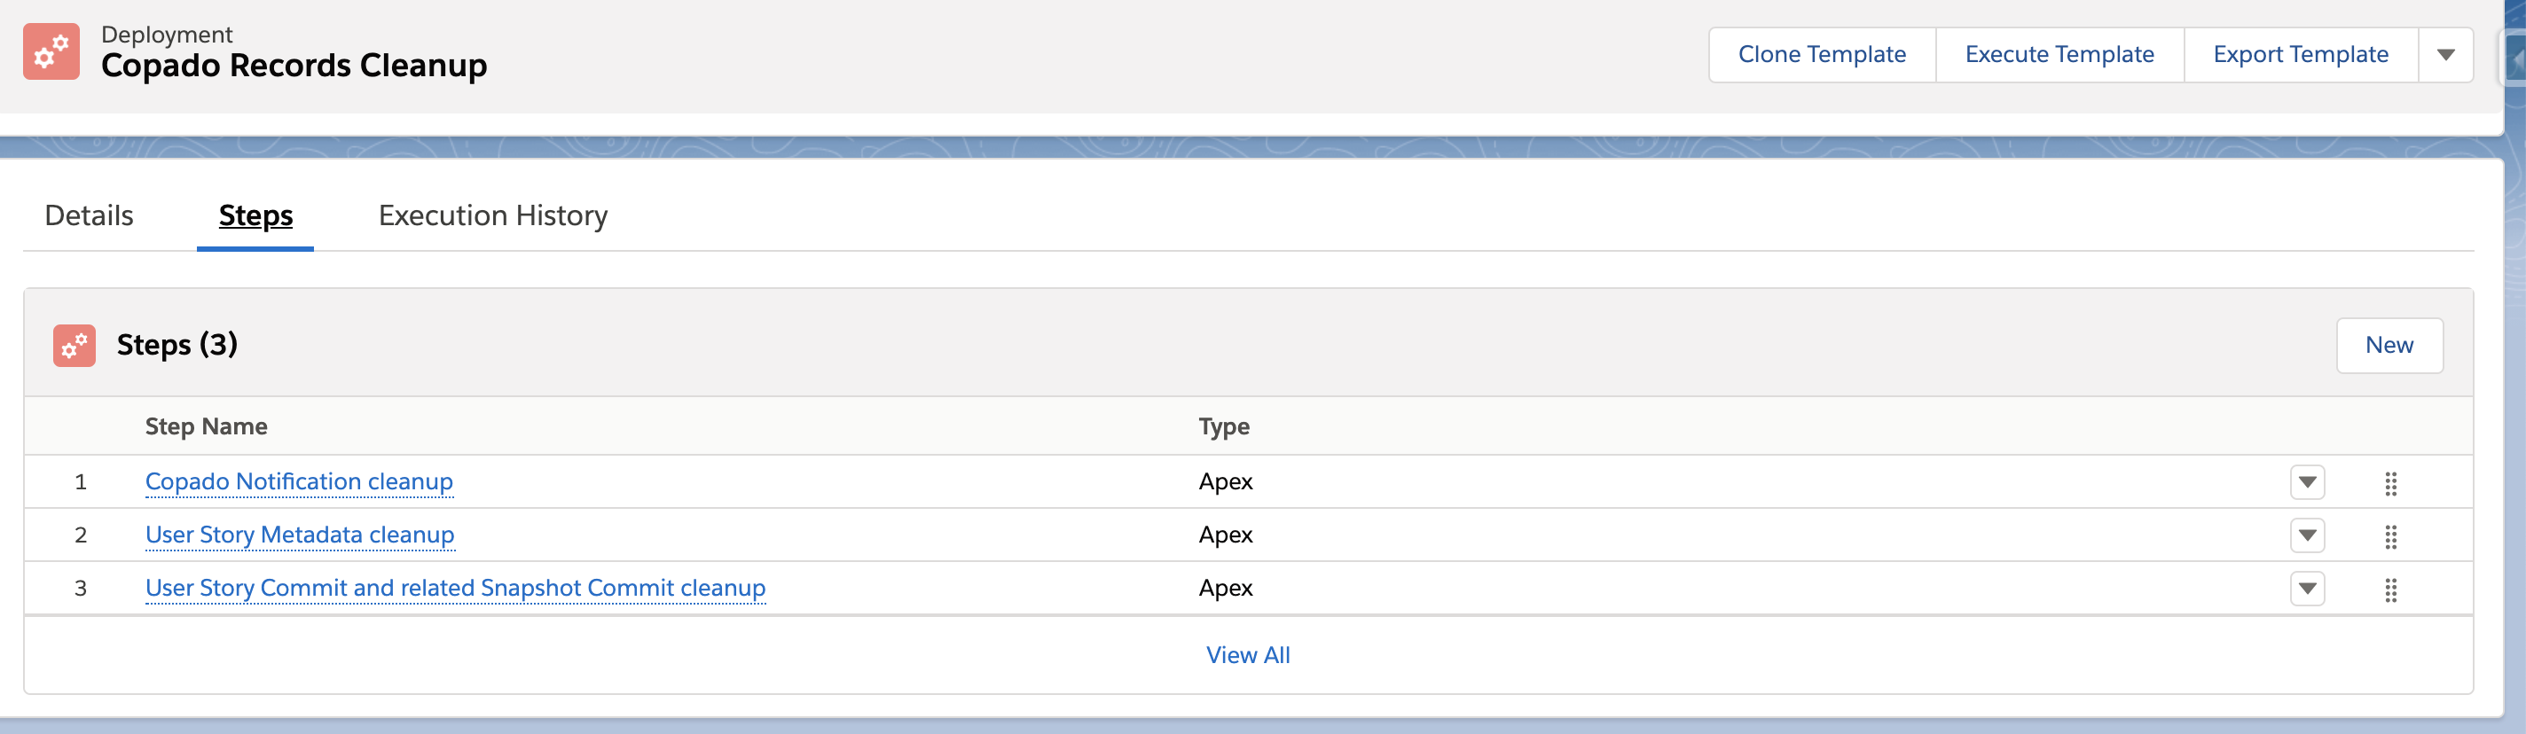Open User Story Commit and related Snapshot Commit cleanup
Viewport: 2526px width, 734px height.
(455, 588)
